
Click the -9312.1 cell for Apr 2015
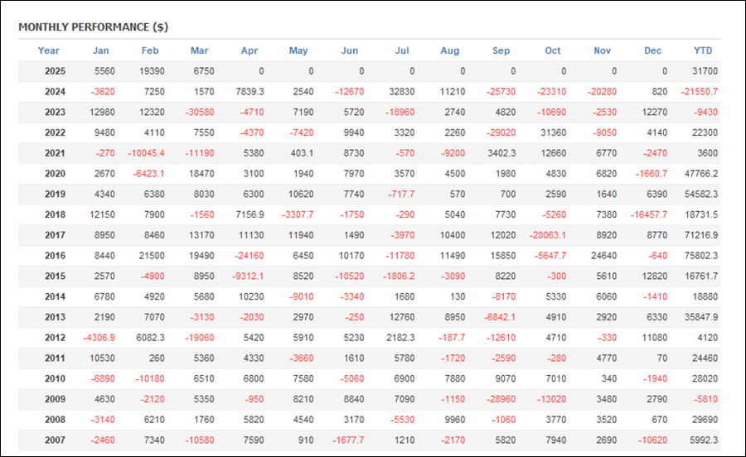[247, 276]
